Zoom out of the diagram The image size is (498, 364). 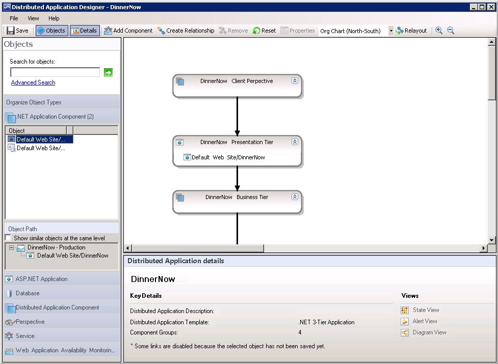click(x=451, y=31)
